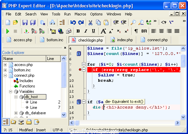The width and height of the screenshot is (188, 134).
Task: Show Code Explorer with the bottom tree icon
Action: 6,122
